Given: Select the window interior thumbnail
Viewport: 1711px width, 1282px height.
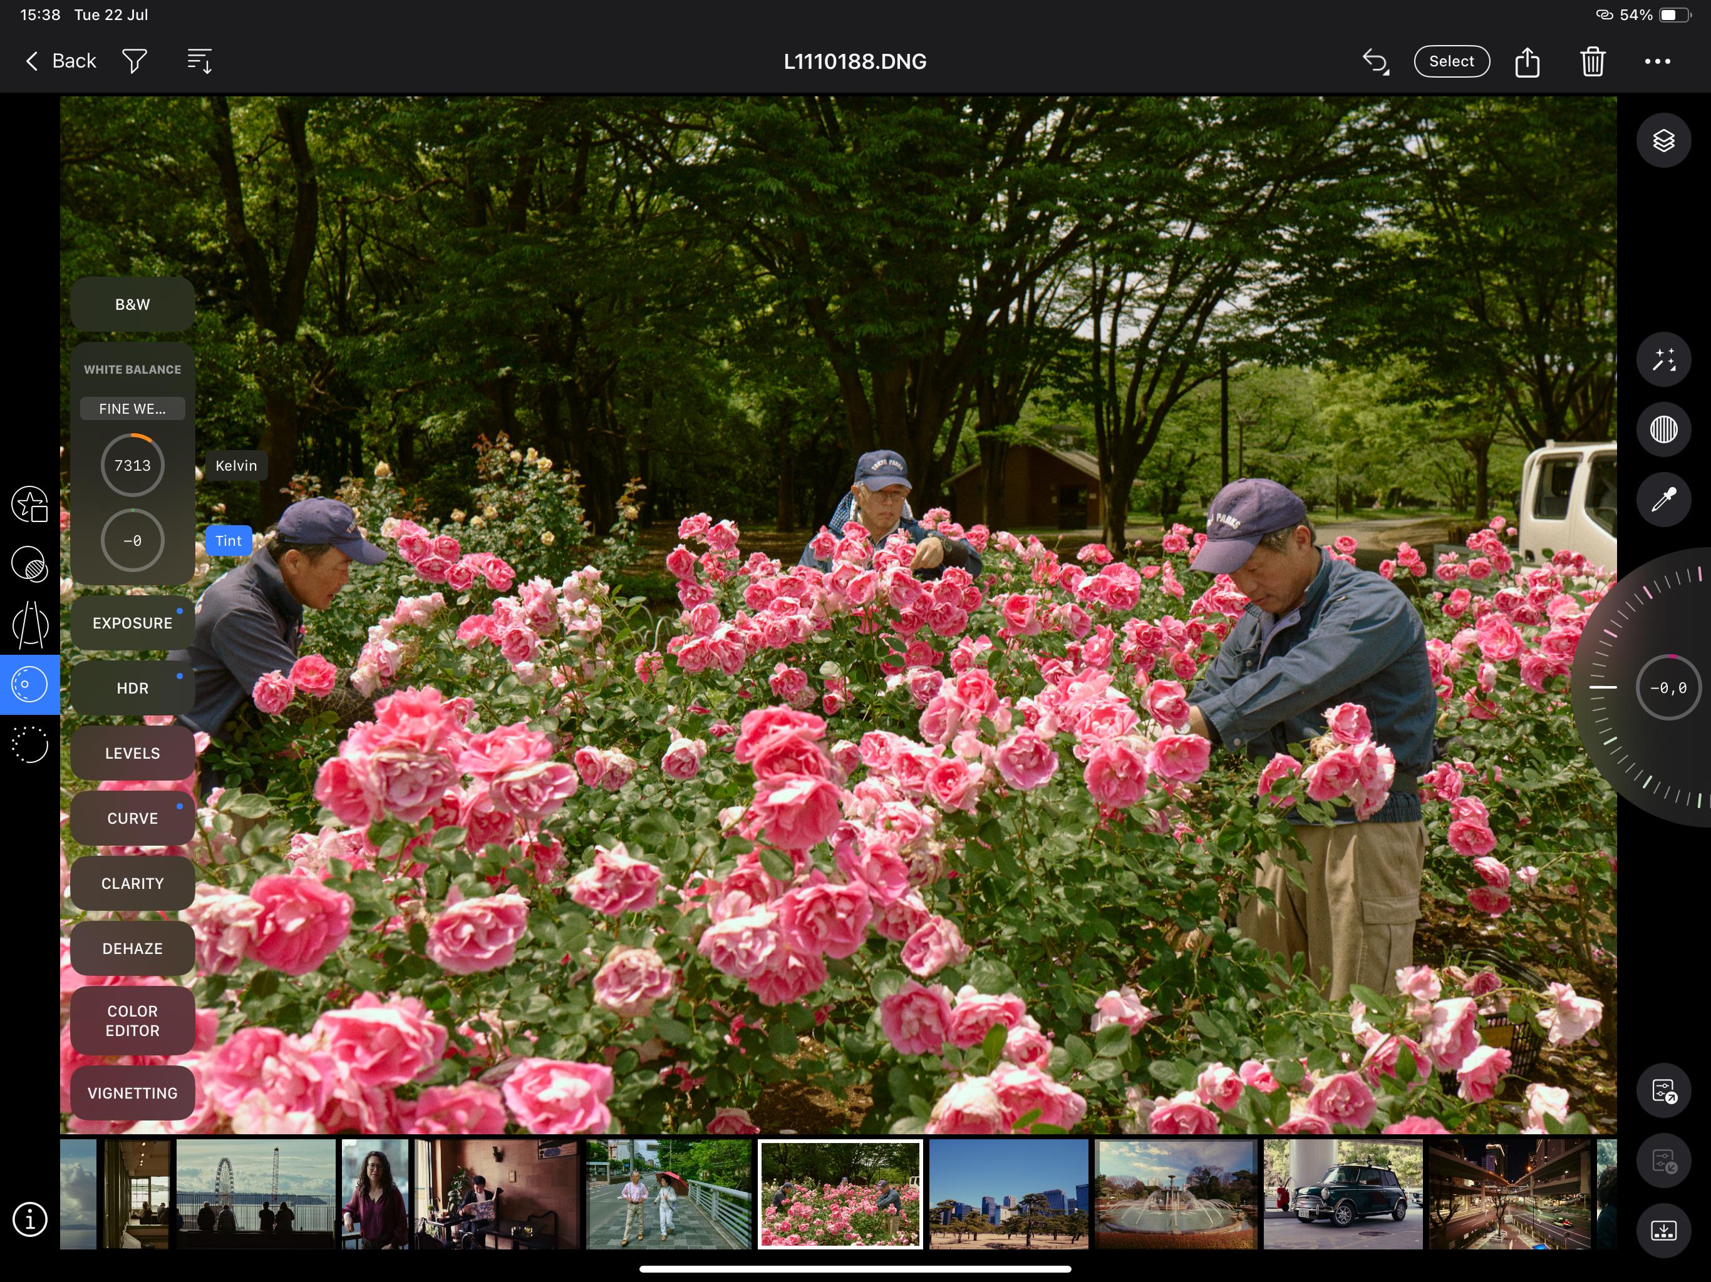Looking at the screenshot, I should coord(137,1194).
